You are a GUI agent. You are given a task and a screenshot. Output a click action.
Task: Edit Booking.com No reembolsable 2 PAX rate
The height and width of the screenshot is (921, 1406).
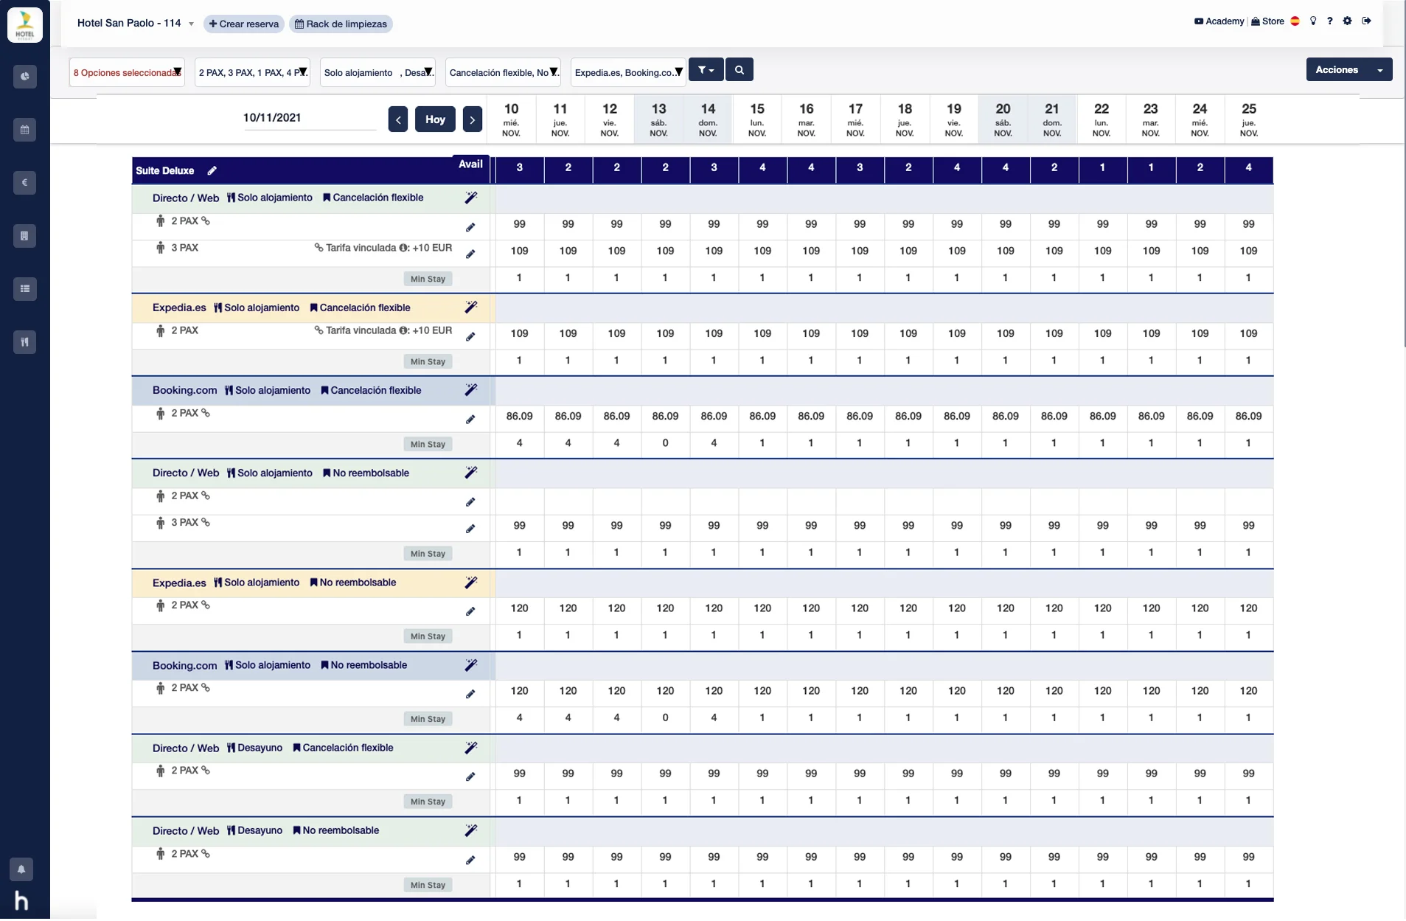click(x=470, y=694)
